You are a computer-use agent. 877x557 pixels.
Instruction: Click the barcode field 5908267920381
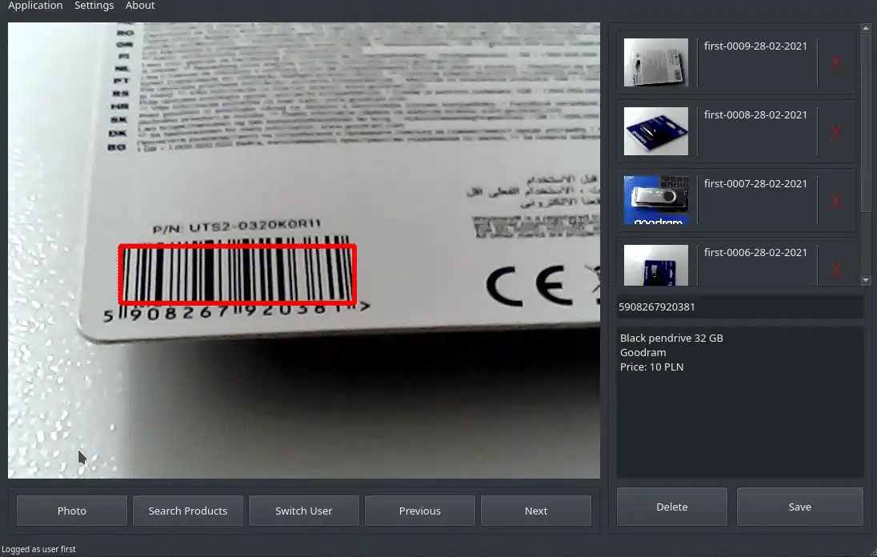point(740,307)
